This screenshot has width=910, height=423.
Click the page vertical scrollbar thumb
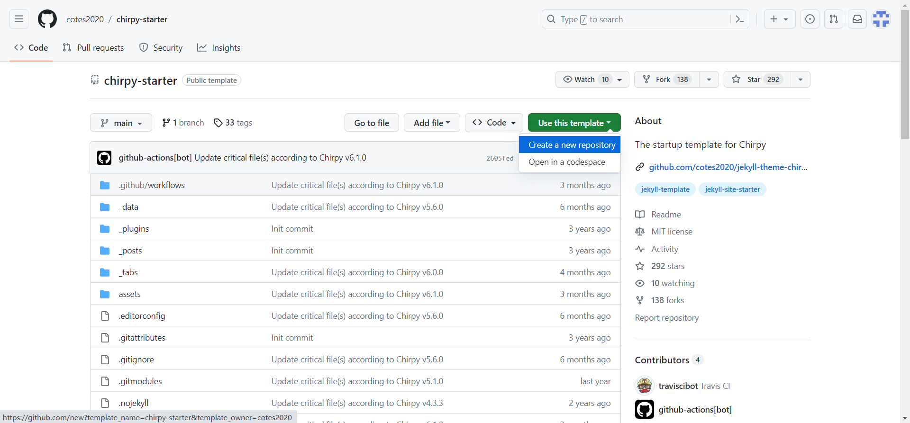905,74
